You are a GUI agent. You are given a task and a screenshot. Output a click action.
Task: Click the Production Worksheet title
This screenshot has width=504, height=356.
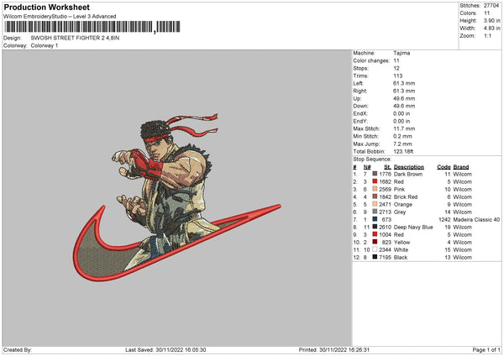(47, 7)
